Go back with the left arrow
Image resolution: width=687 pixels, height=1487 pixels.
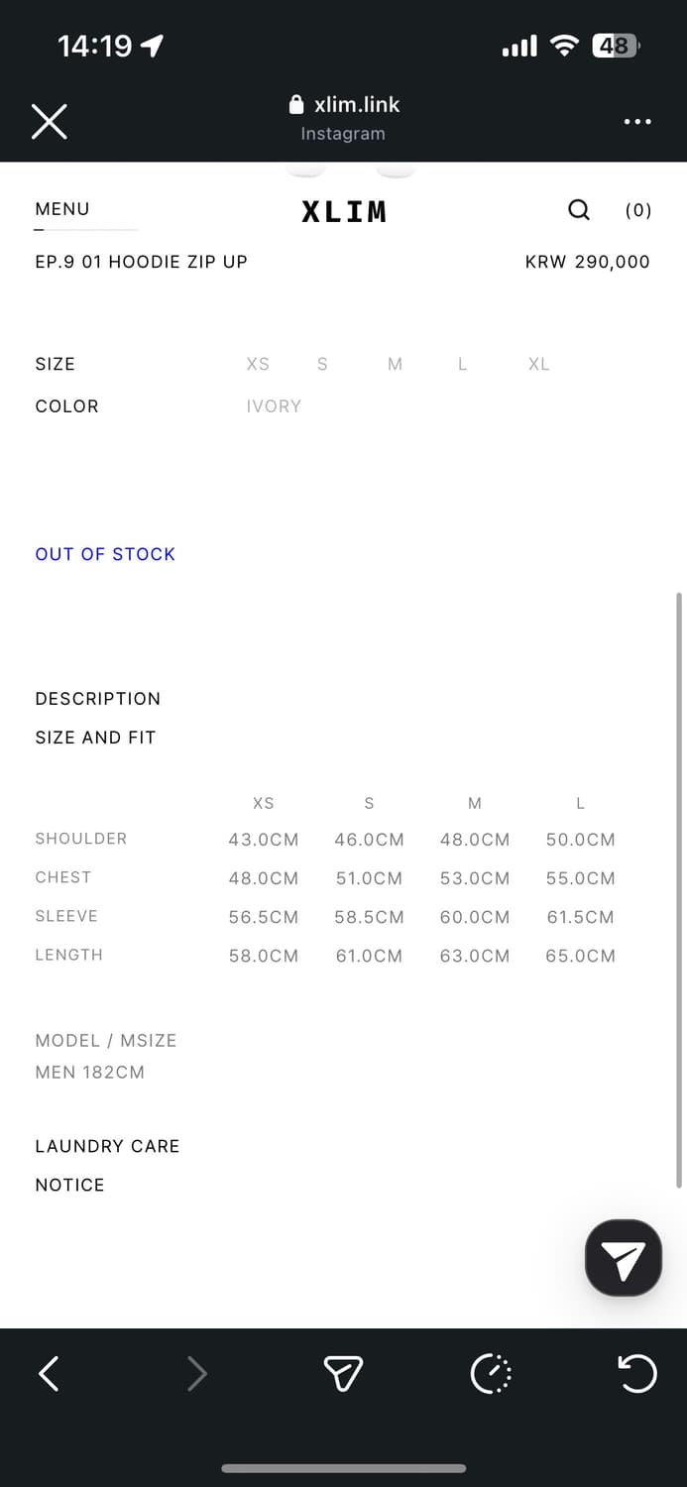49,1373
